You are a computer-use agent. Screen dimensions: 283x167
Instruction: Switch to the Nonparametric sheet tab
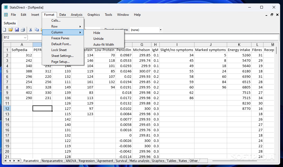[x=52, y=161]
